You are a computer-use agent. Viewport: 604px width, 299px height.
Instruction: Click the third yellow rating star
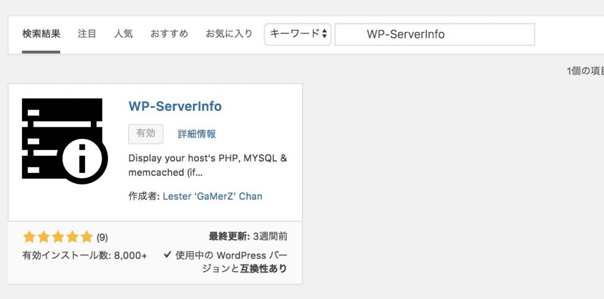58,237
